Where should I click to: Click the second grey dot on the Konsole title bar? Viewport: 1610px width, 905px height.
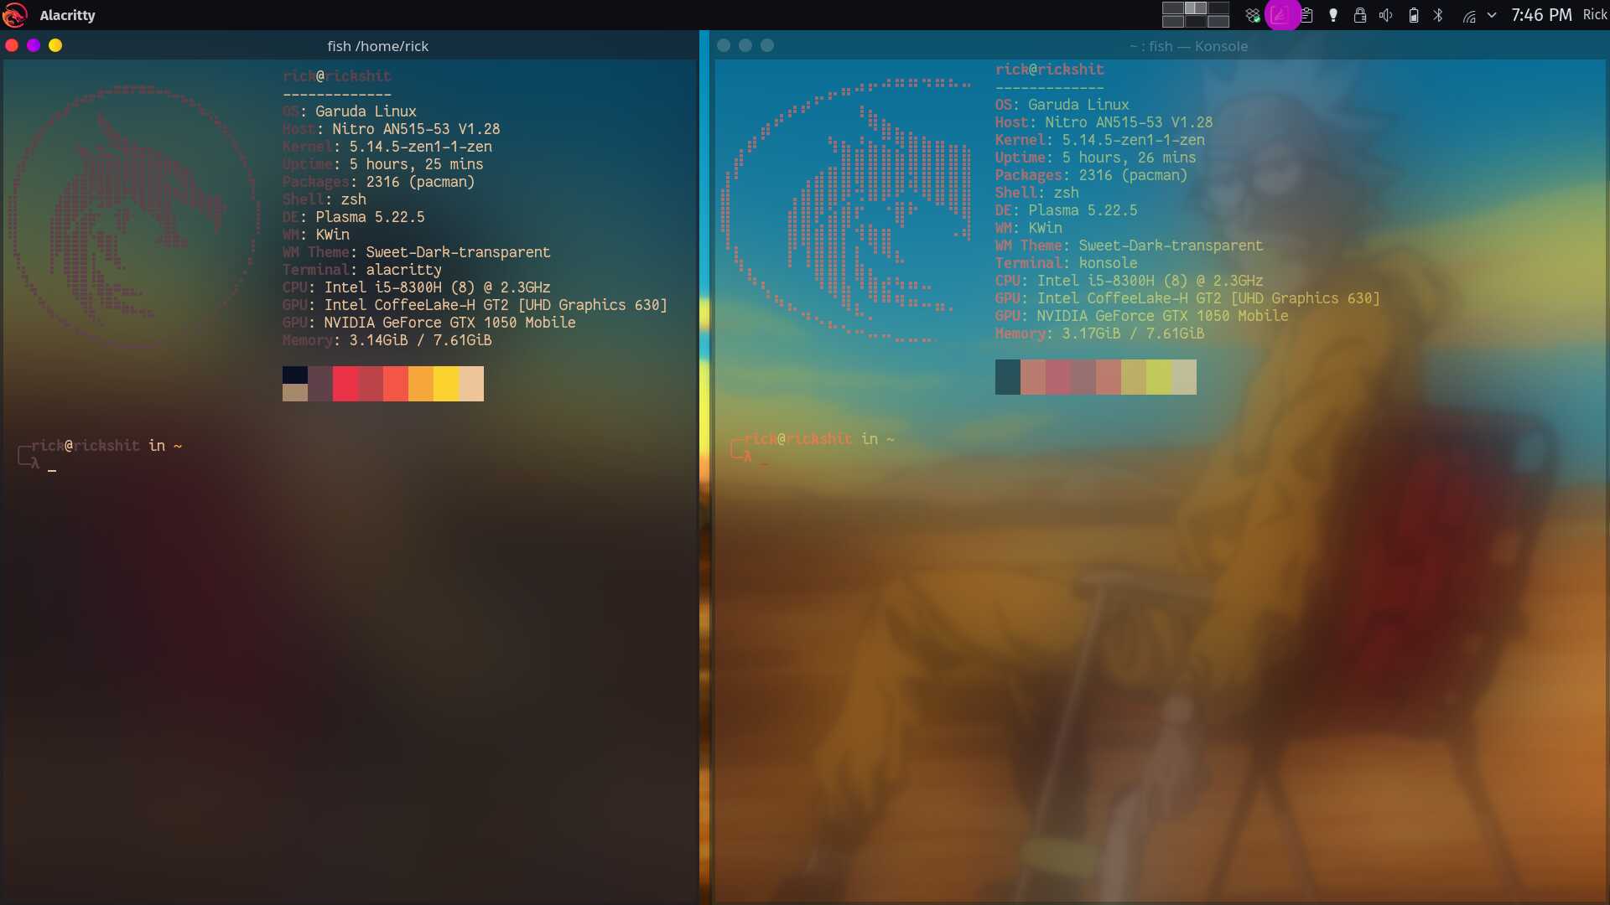coord(745,45)
